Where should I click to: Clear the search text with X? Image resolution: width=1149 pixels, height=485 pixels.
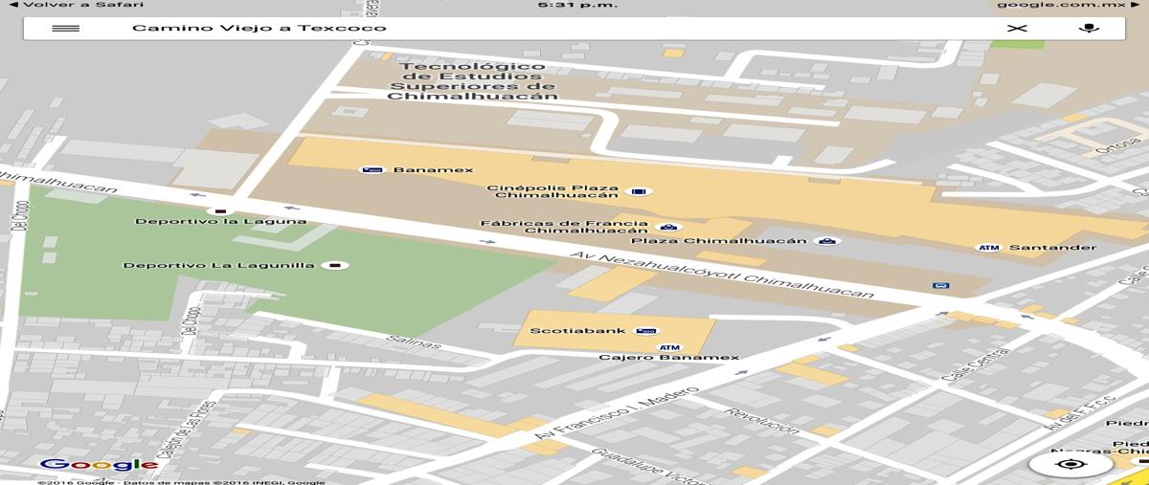point(1017,28)
